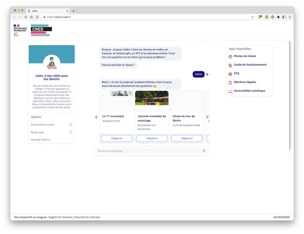The width and height of the screenshot is (304, 234).
Task: Click the '6eme' sent message bubble
Action: [199, 74]
